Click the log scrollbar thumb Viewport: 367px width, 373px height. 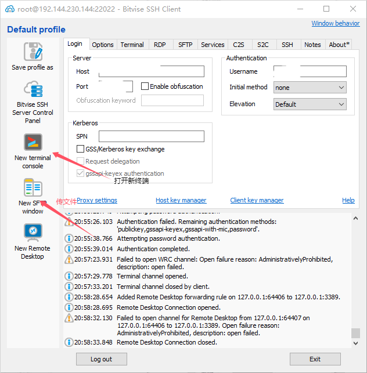[x=355, y=333]
